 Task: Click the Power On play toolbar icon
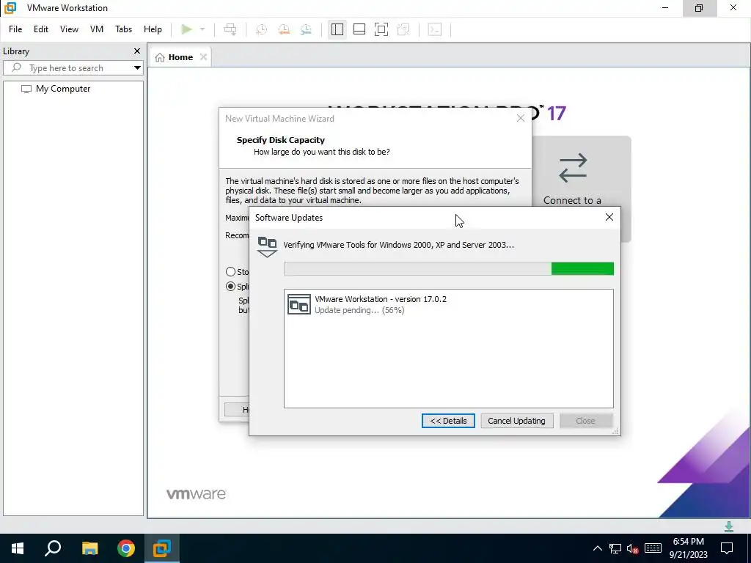[186, 29]
